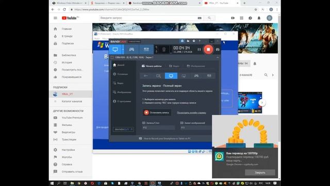Open Bandicam help question mark icon
Image resolution: width=330 pixels, height=186 pixels.
pyautogui.click(x=200, y=41)
